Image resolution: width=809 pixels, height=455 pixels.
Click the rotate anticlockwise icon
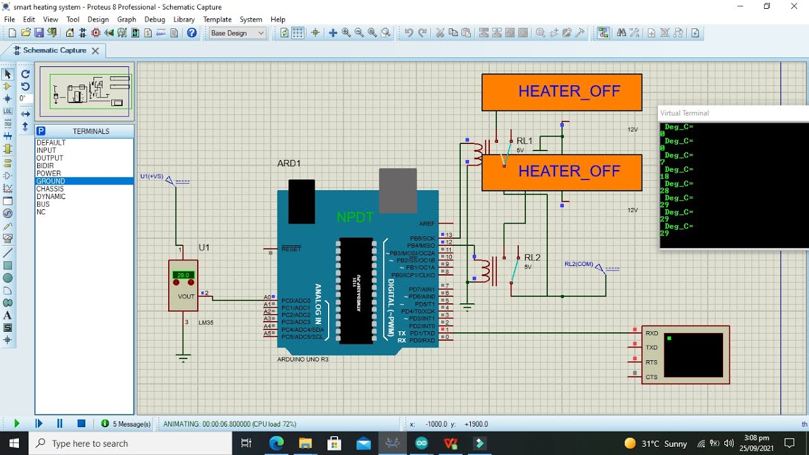25,87
